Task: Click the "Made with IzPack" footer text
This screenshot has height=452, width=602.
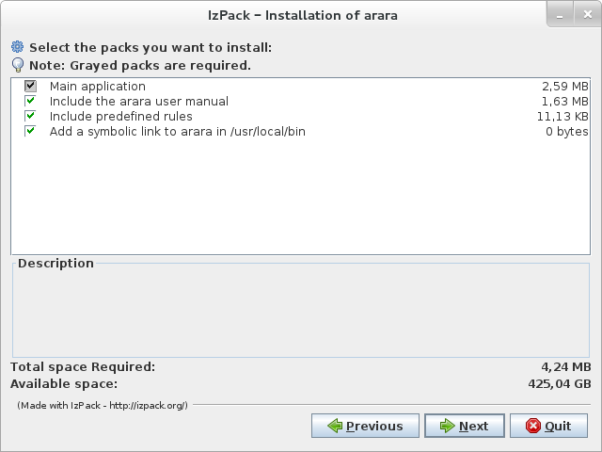Action: 103,405
